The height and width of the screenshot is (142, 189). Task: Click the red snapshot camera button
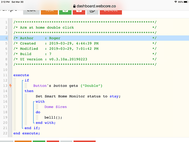click(x=79, y=12)
